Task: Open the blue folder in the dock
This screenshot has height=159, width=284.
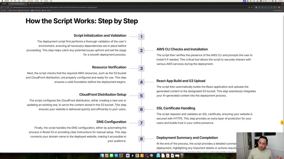Action: pyautogui.click(x=158, y=156)
